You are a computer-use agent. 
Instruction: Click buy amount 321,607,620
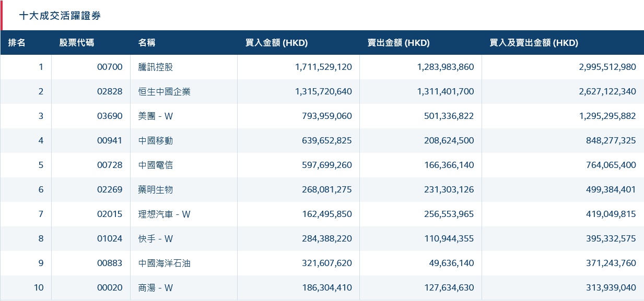click(x=327, y=263)
